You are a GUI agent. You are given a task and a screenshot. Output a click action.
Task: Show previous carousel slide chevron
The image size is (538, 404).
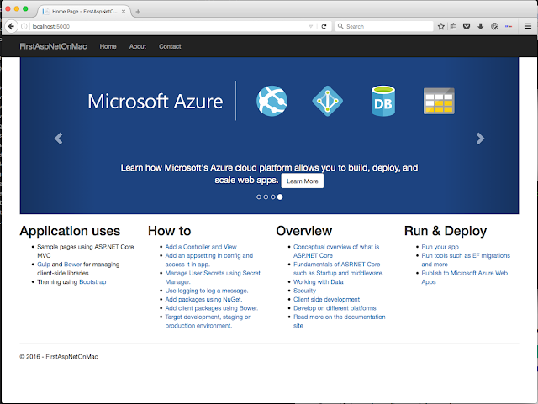coord(59,139)
